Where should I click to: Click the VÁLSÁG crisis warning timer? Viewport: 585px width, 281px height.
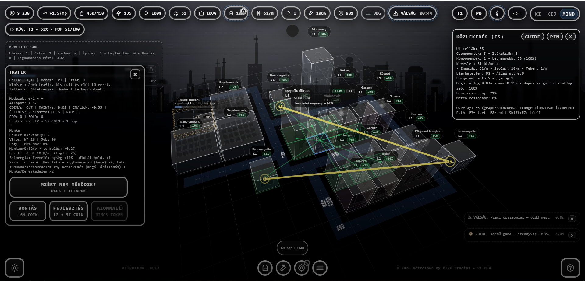pyautogui.click(x=413, y=13)
